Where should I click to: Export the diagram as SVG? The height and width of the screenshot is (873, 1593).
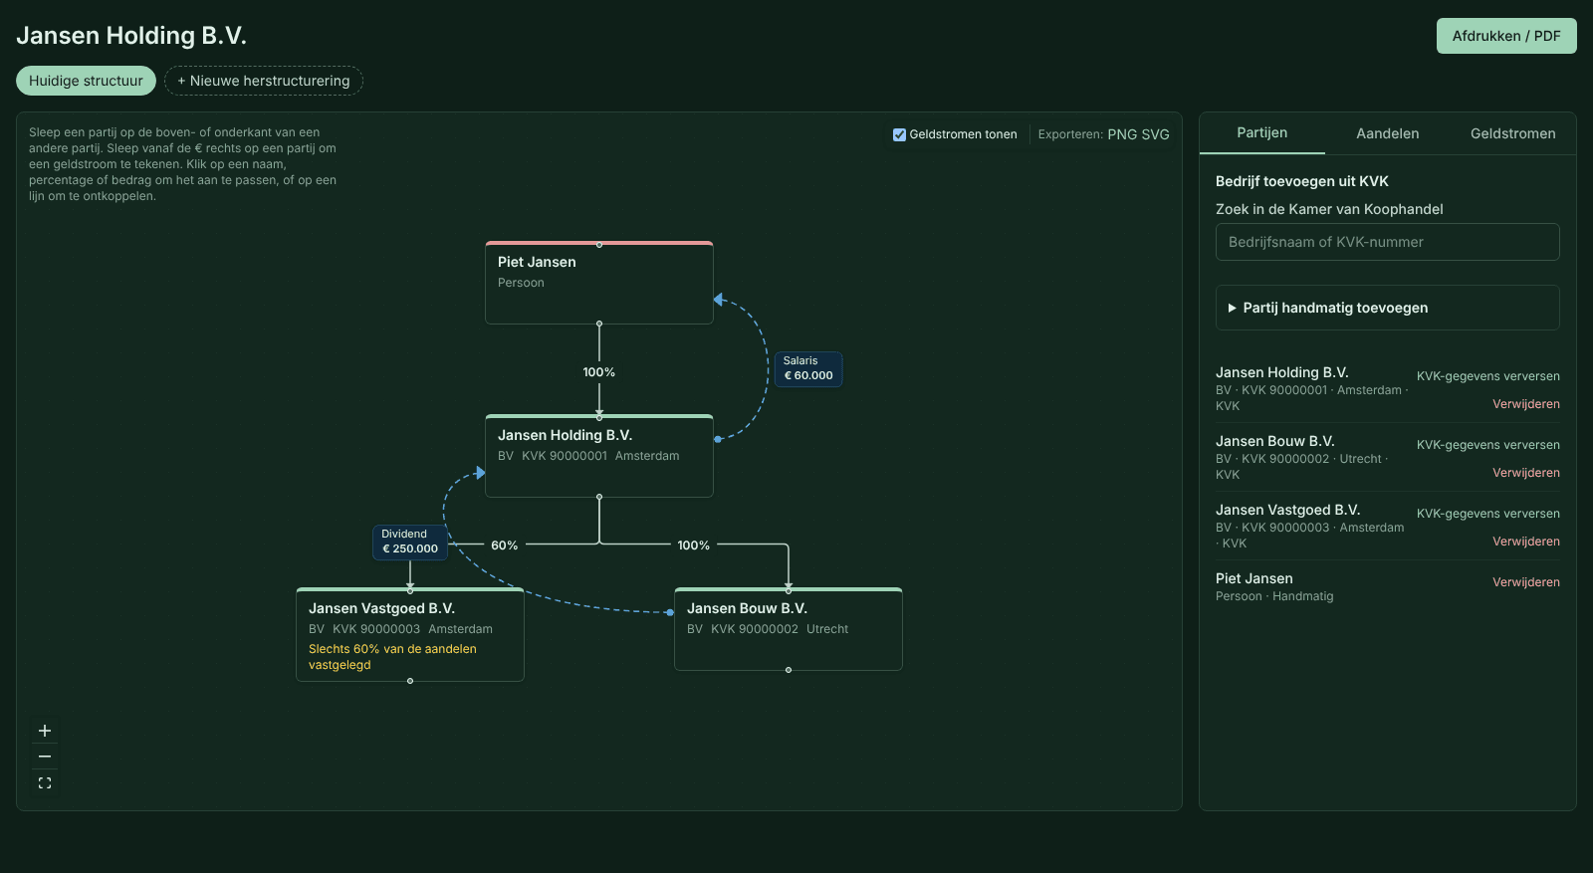point(1156,134)
